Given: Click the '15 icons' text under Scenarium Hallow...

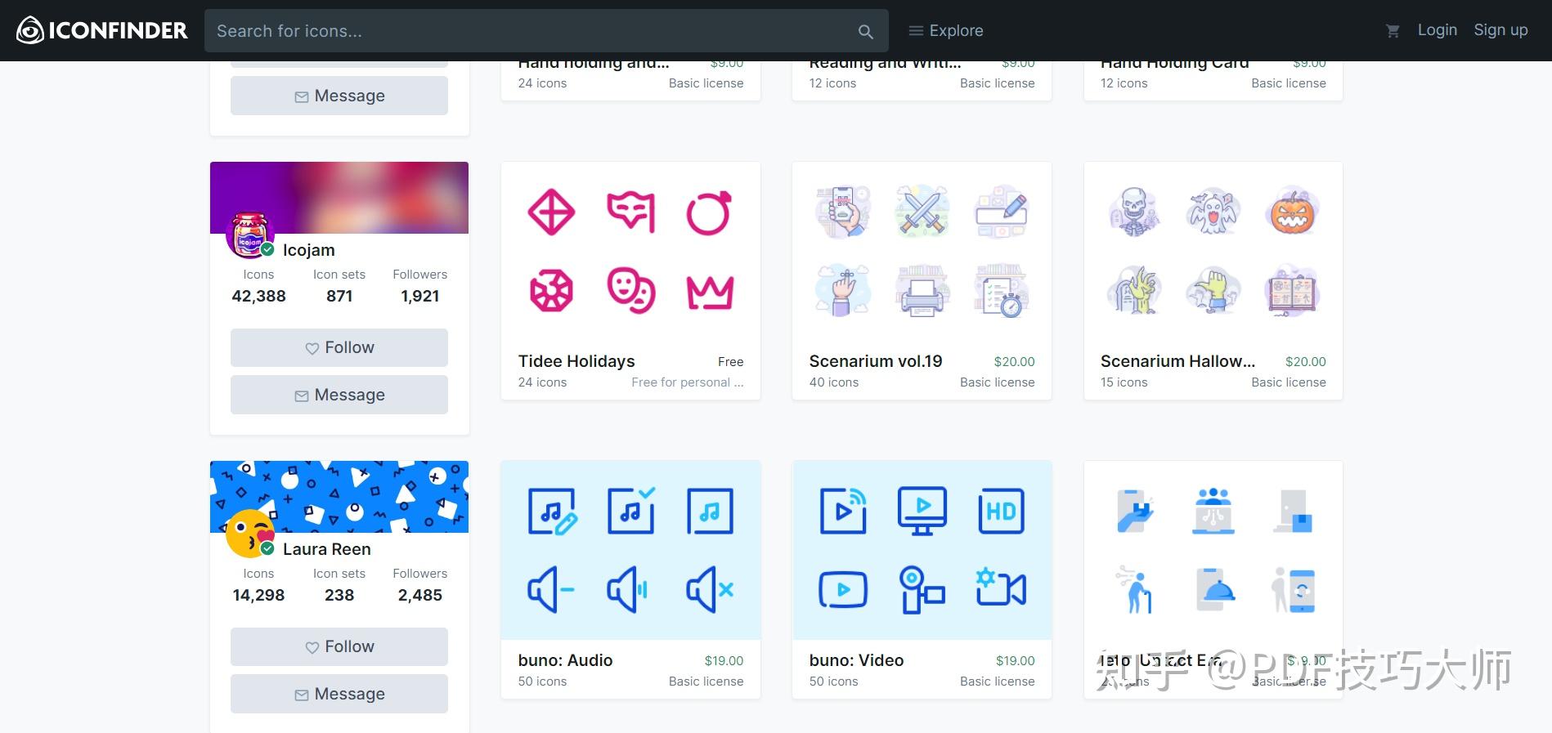Looking at the screenshot, I should click(1124, 382).
